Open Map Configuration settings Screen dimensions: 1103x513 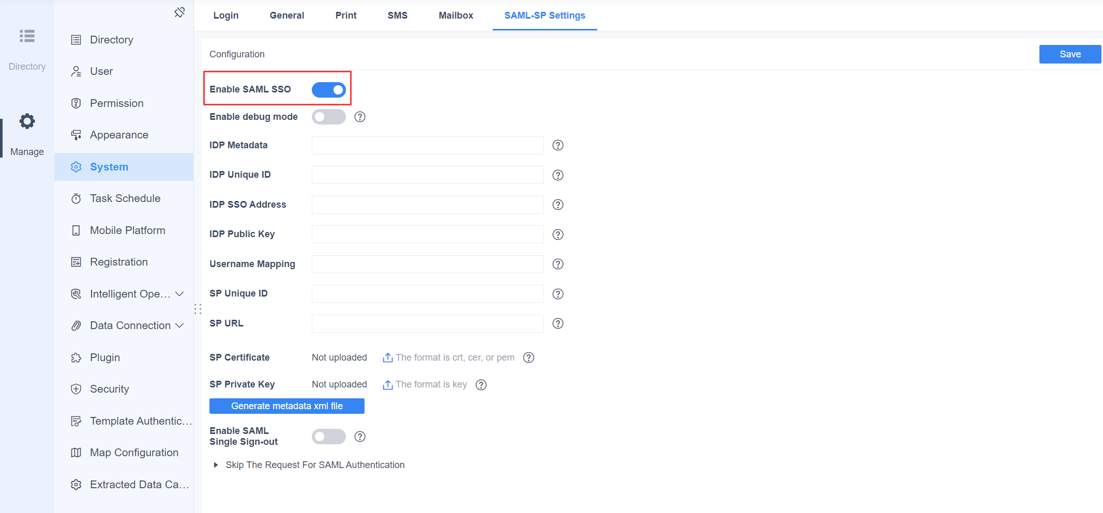[x=134, y=452]
